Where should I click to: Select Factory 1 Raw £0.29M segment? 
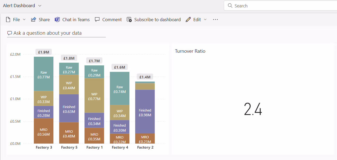coord(94,72)
